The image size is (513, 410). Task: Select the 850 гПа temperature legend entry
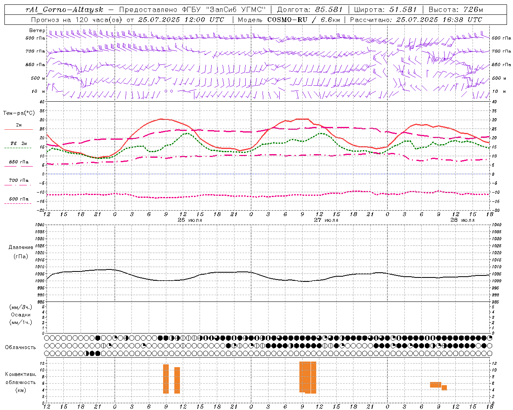(x=19, y=162)
